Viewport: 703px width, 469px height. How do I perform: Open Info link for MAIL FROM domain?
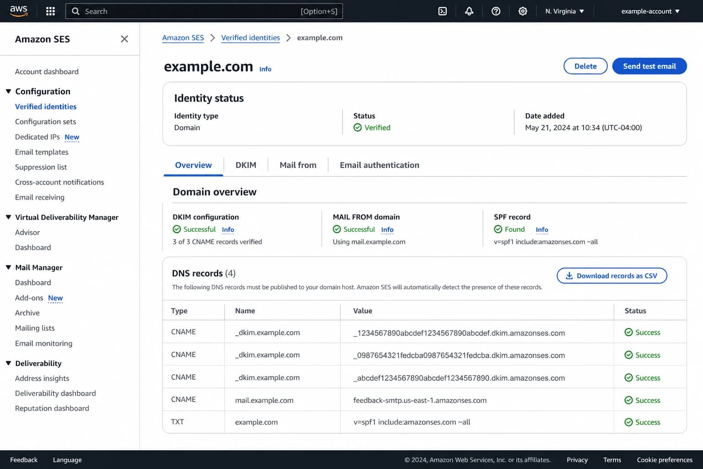(387, 229)
